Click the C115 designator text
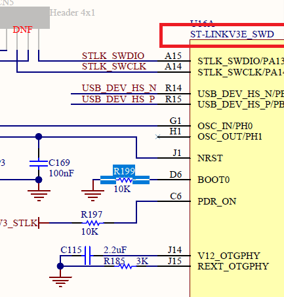 tap(71, 250)
